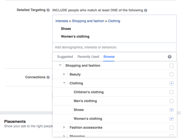Open the Shopping and fashion breadcrumb link
The height and width of the screenshot is (140, 181).
(88, 21)
